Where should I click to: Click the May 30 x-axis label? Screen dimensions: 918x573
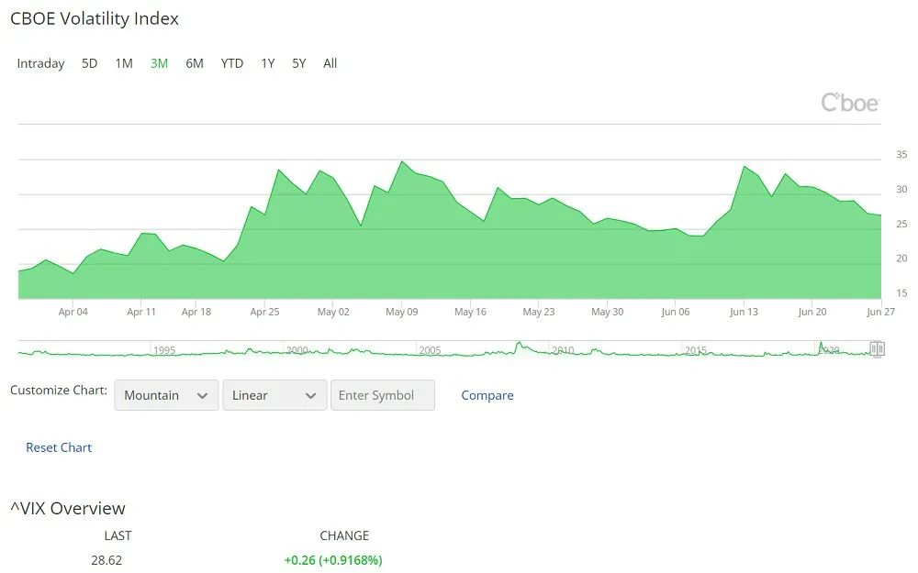[607, 312]
